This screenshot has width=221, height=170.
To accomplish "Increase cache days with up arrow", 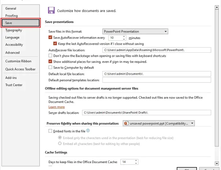I will (x=136, y=161).
